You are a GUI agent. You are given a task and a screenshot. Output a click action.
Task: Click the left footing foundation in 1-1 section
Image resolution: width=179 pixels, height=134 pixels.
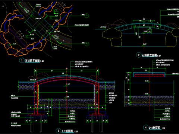[x=36, y=115]
